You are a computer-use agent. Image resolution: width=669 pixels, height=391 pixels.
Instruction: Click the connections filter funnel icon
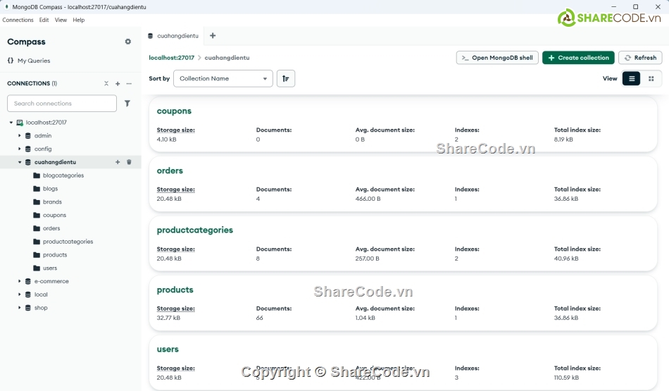point(127,104)
